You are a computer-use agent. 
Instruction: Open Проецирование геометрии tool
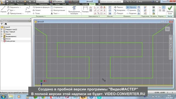(x=74, y=10)
